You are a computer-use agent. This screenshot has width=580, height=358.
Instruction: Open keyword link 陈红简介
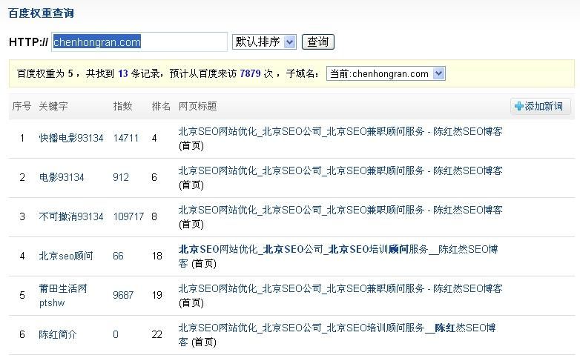tap(58, 335)
